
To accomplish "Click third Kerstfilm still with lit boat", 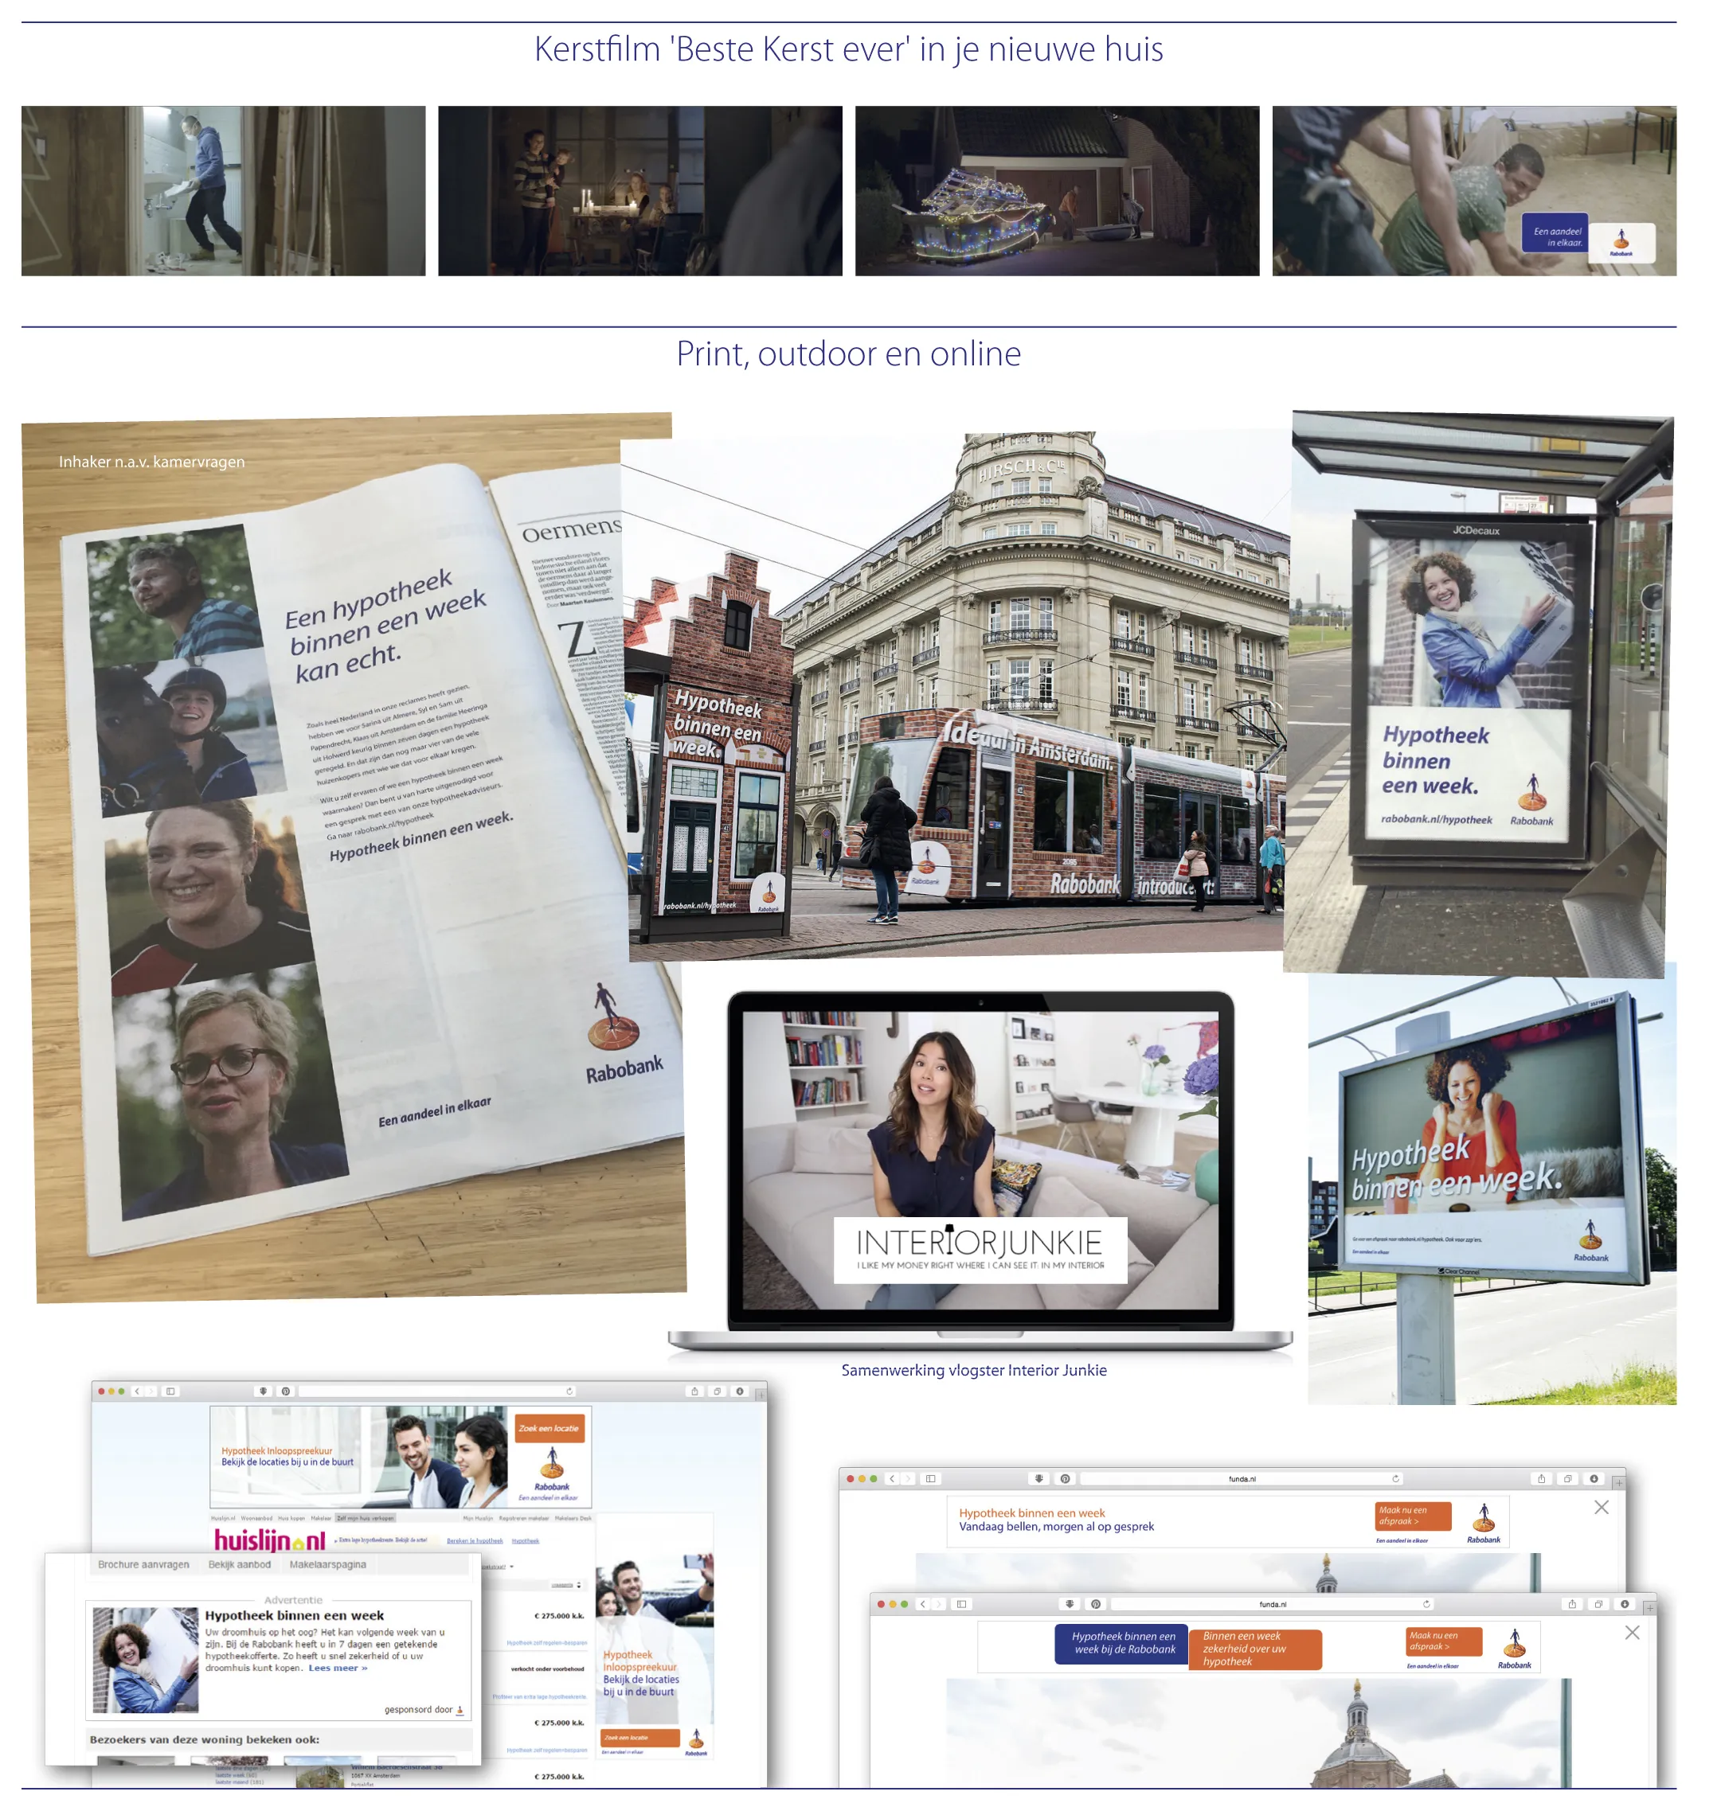I will point(1057,190).
